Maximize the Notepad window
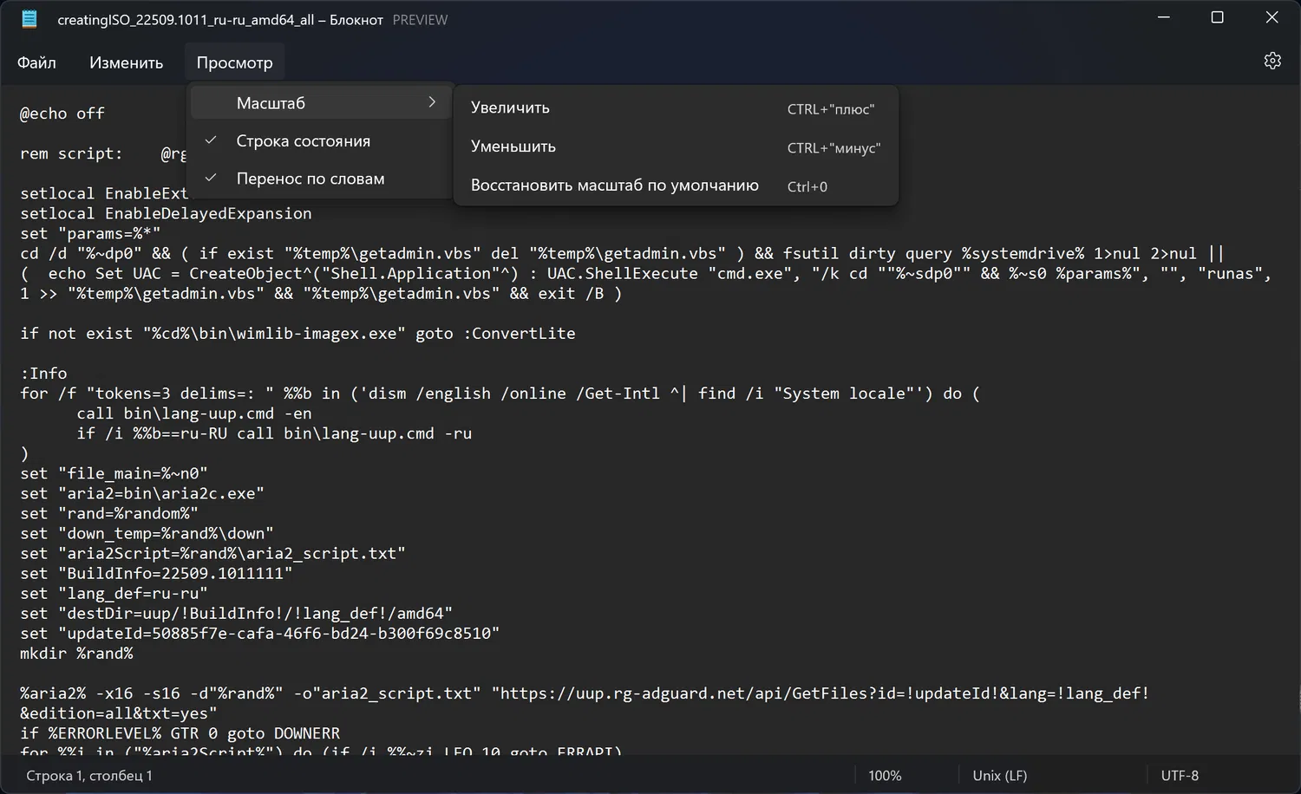1301x794 pixels. tap(1217, 18)
